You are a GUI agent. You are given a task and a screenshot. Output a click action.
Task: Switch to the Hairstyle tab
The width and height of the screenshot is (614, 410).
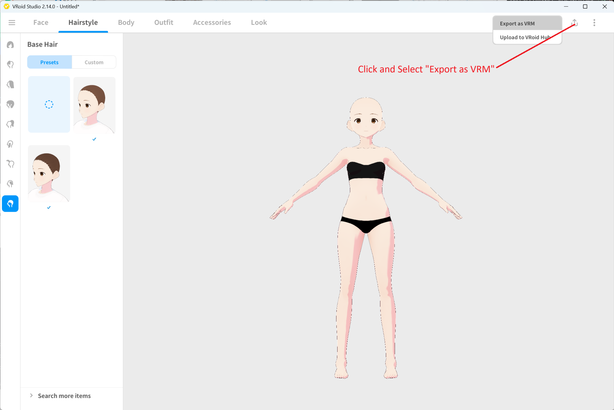(x=83, y=22)
